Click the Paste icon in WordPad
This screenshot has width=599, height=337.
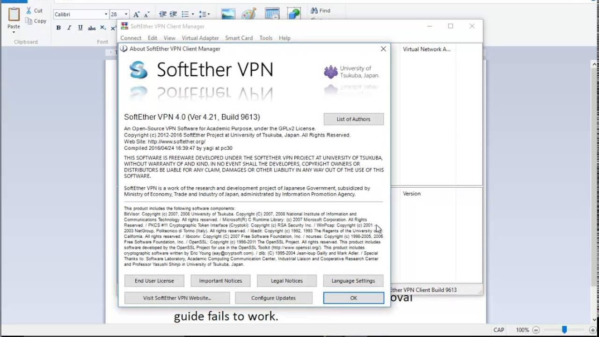pos(14,15)
